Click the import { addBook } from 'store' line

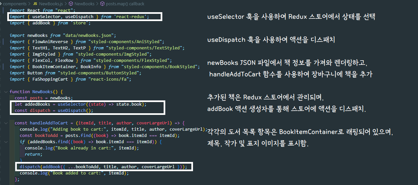[x=50, y=23]
